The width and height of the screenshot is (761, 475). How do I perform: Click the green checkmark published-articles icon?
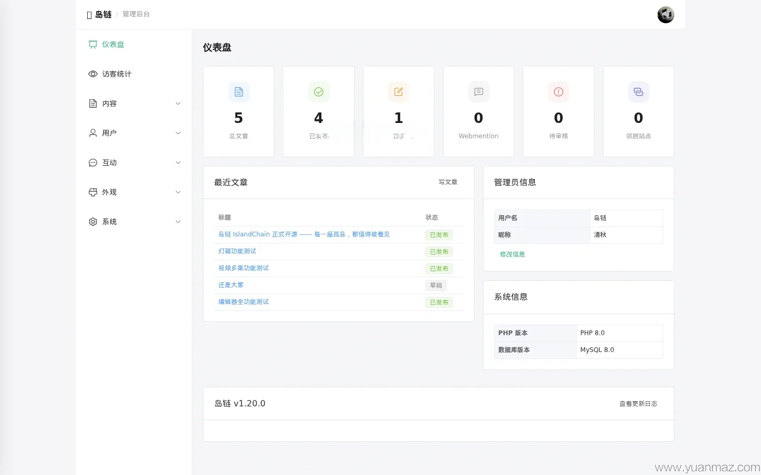319,92
